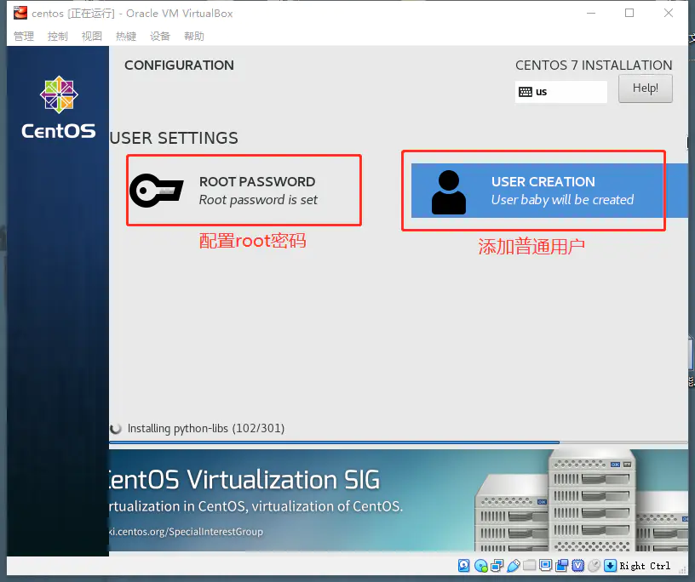The image size is (695, 582).
Task: Click the network adapters status icon
Action: pyautogui.click(x=497, y=566)
